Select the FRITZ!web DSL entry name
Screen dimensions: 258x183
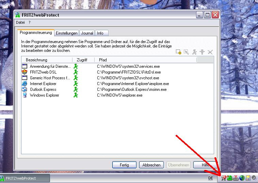pos(43,72)
